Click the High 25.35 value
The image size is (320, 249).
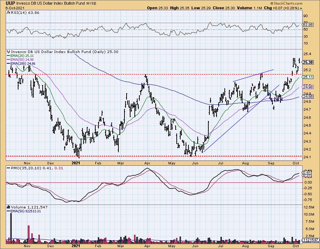click(x=180, y=8)
